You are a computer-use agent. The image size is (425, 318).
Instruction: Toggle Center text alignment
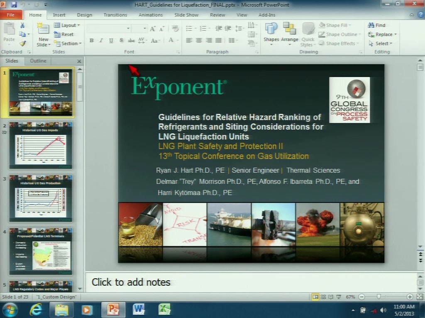[x=199, y=41]
